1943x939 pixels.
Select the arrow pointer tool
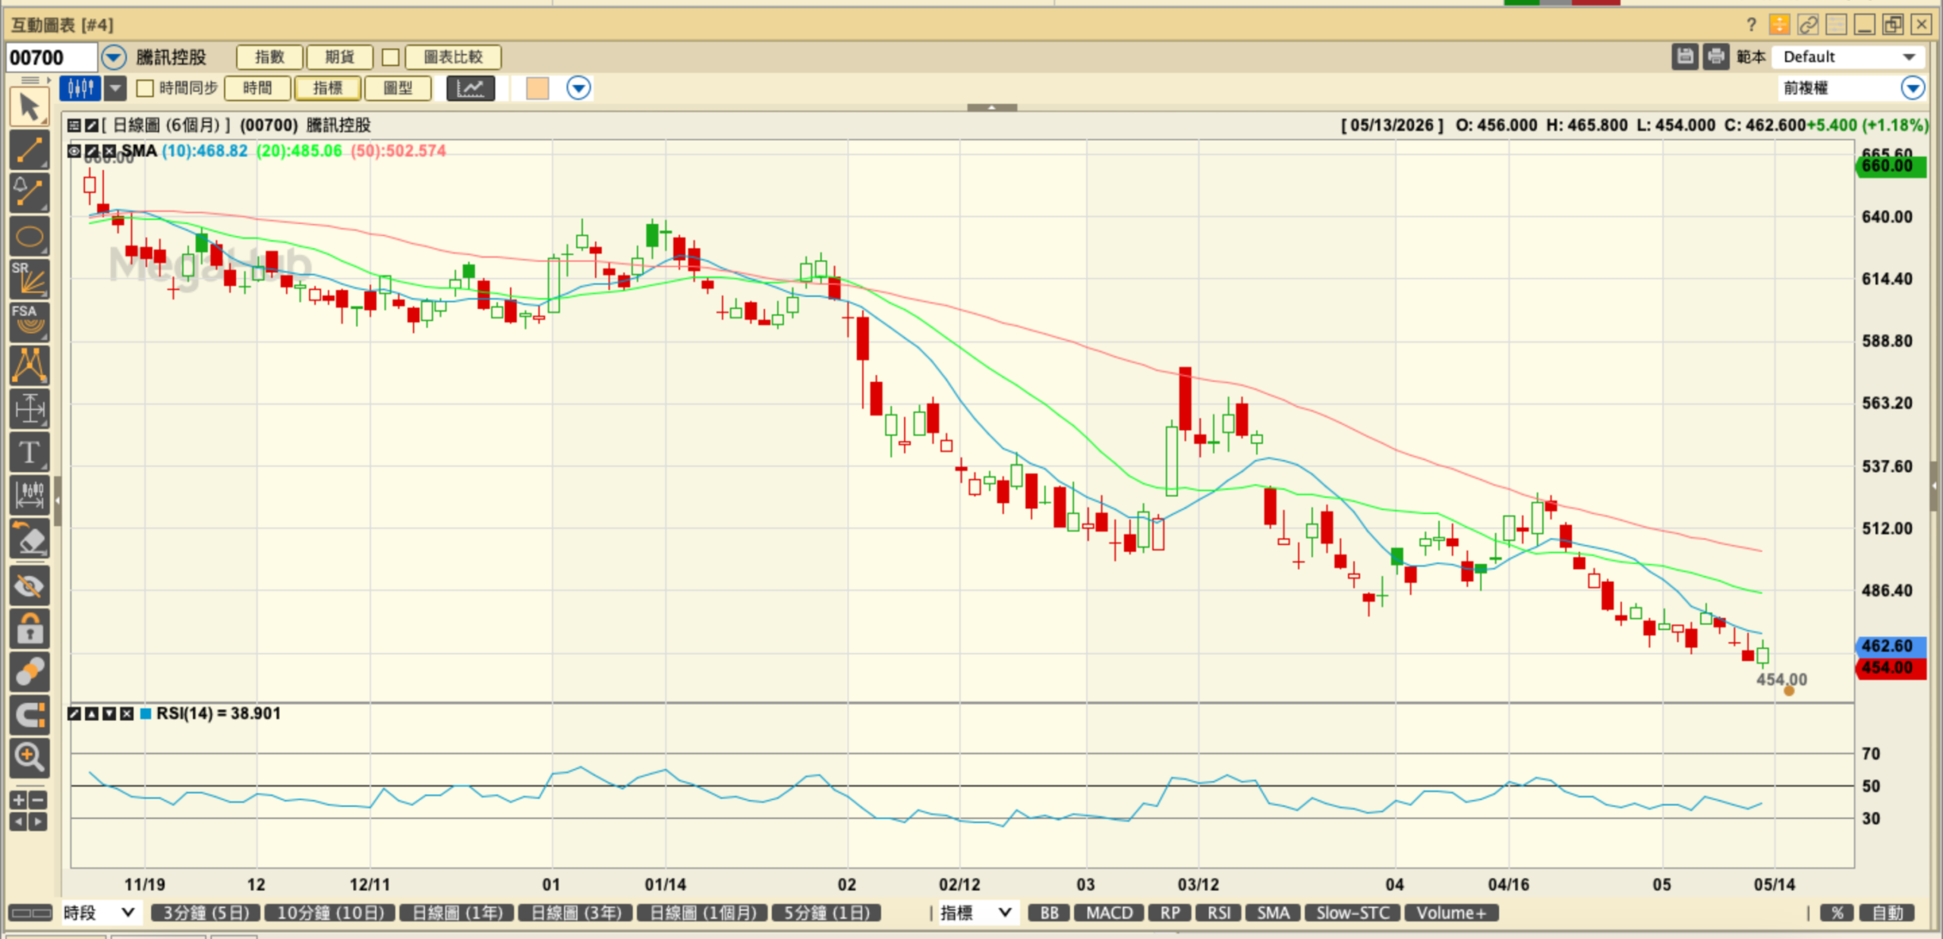click(29, 107)
